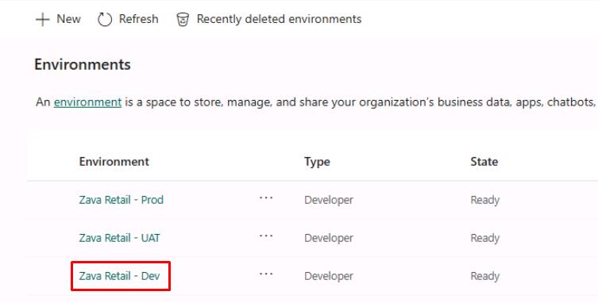Click the recycle bin icon for deleted environments
The height and width of the screenshot is (303, 598).
[183, 20]
